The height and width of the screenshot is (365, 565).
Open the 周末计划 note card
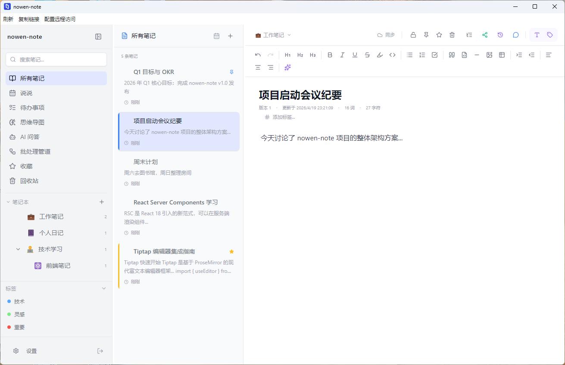point(179,172)
